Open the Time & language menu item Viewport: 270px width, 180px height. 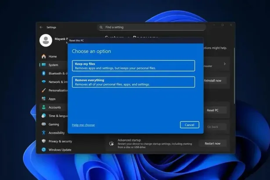point(57,116)
